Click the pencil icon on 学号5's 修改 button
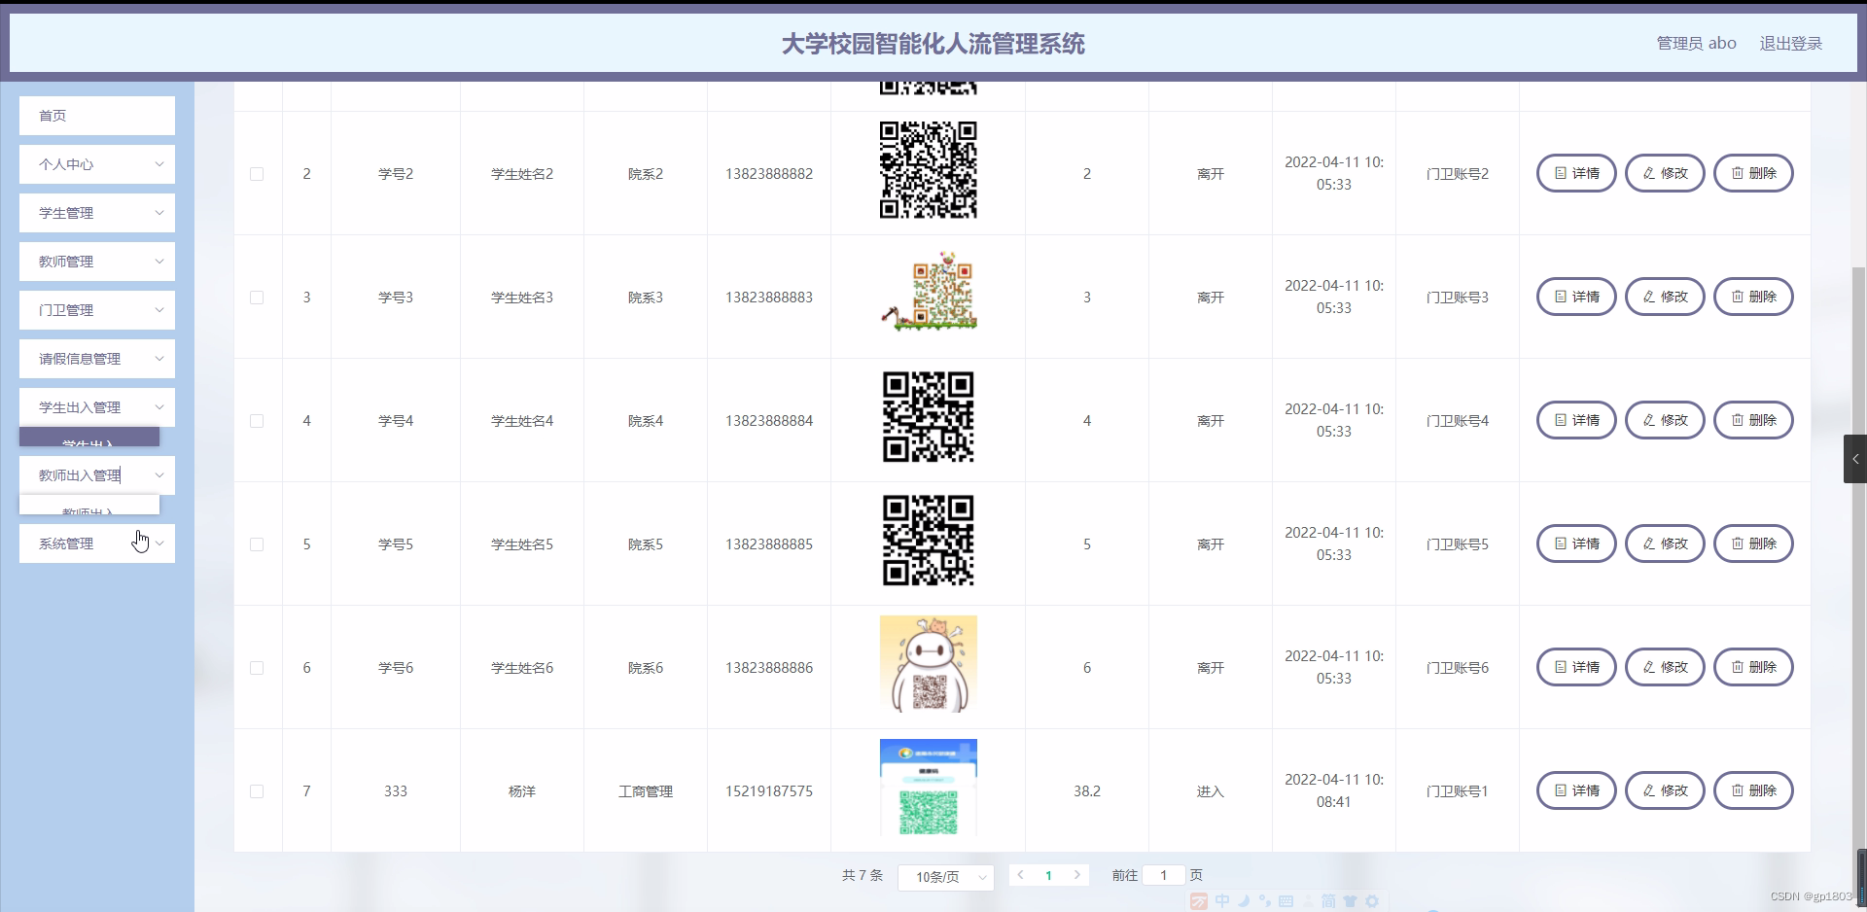Screen dimensions: 1867x912 (x=1647, y=544)
